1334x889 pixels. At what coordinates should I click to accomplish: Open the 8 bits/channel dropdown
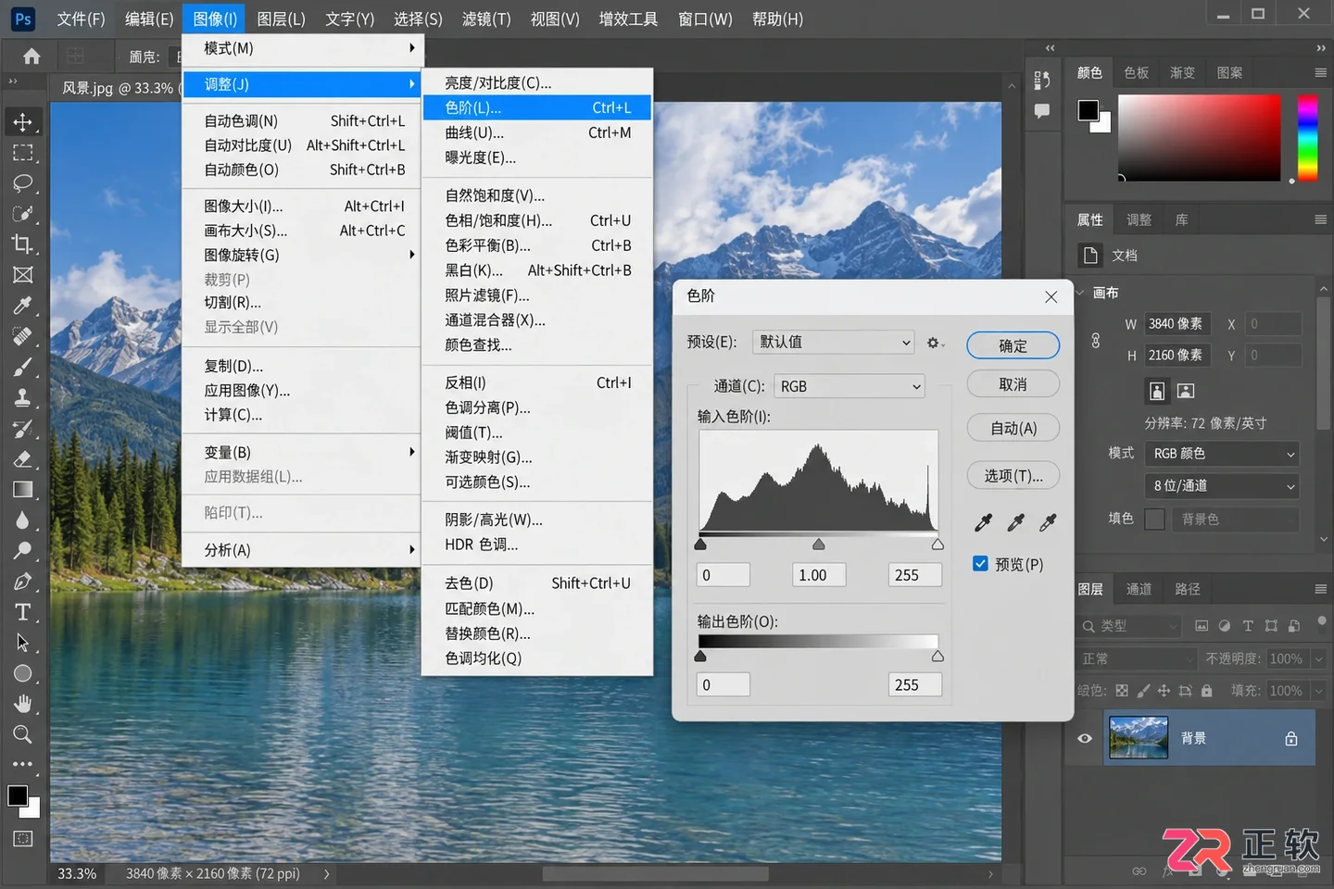tap(1222, 485)
